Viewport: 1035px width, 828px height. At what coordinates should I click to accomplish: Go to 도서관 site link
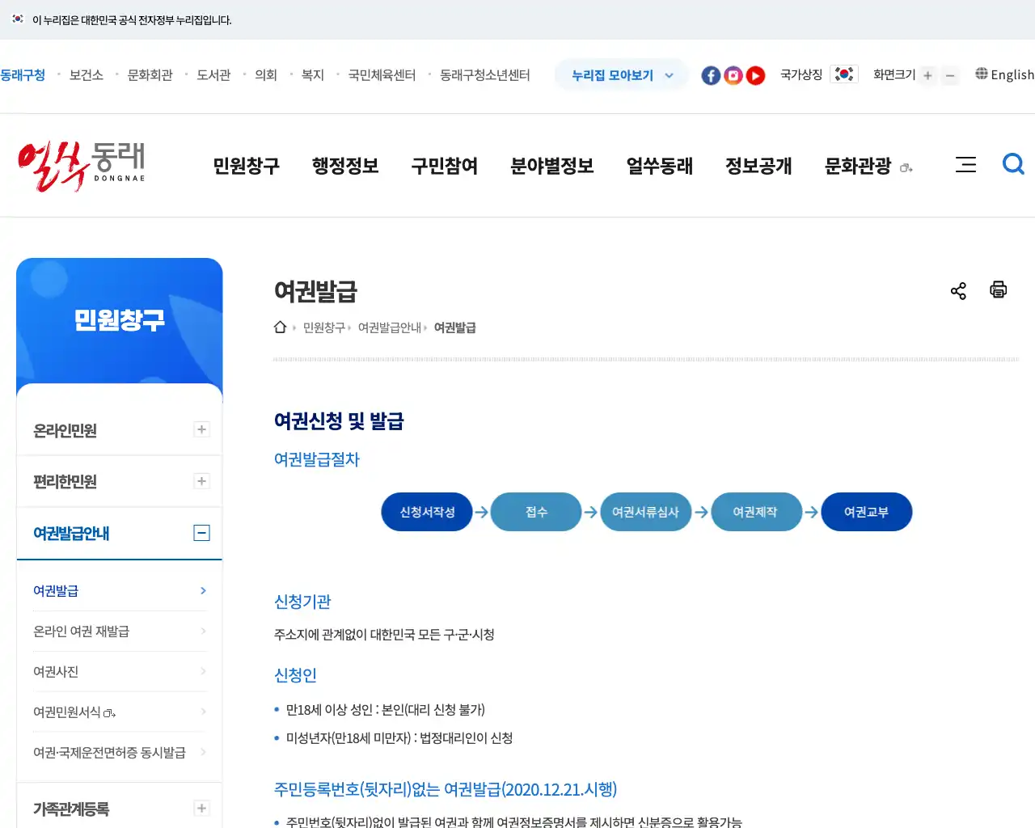(214, 75)
